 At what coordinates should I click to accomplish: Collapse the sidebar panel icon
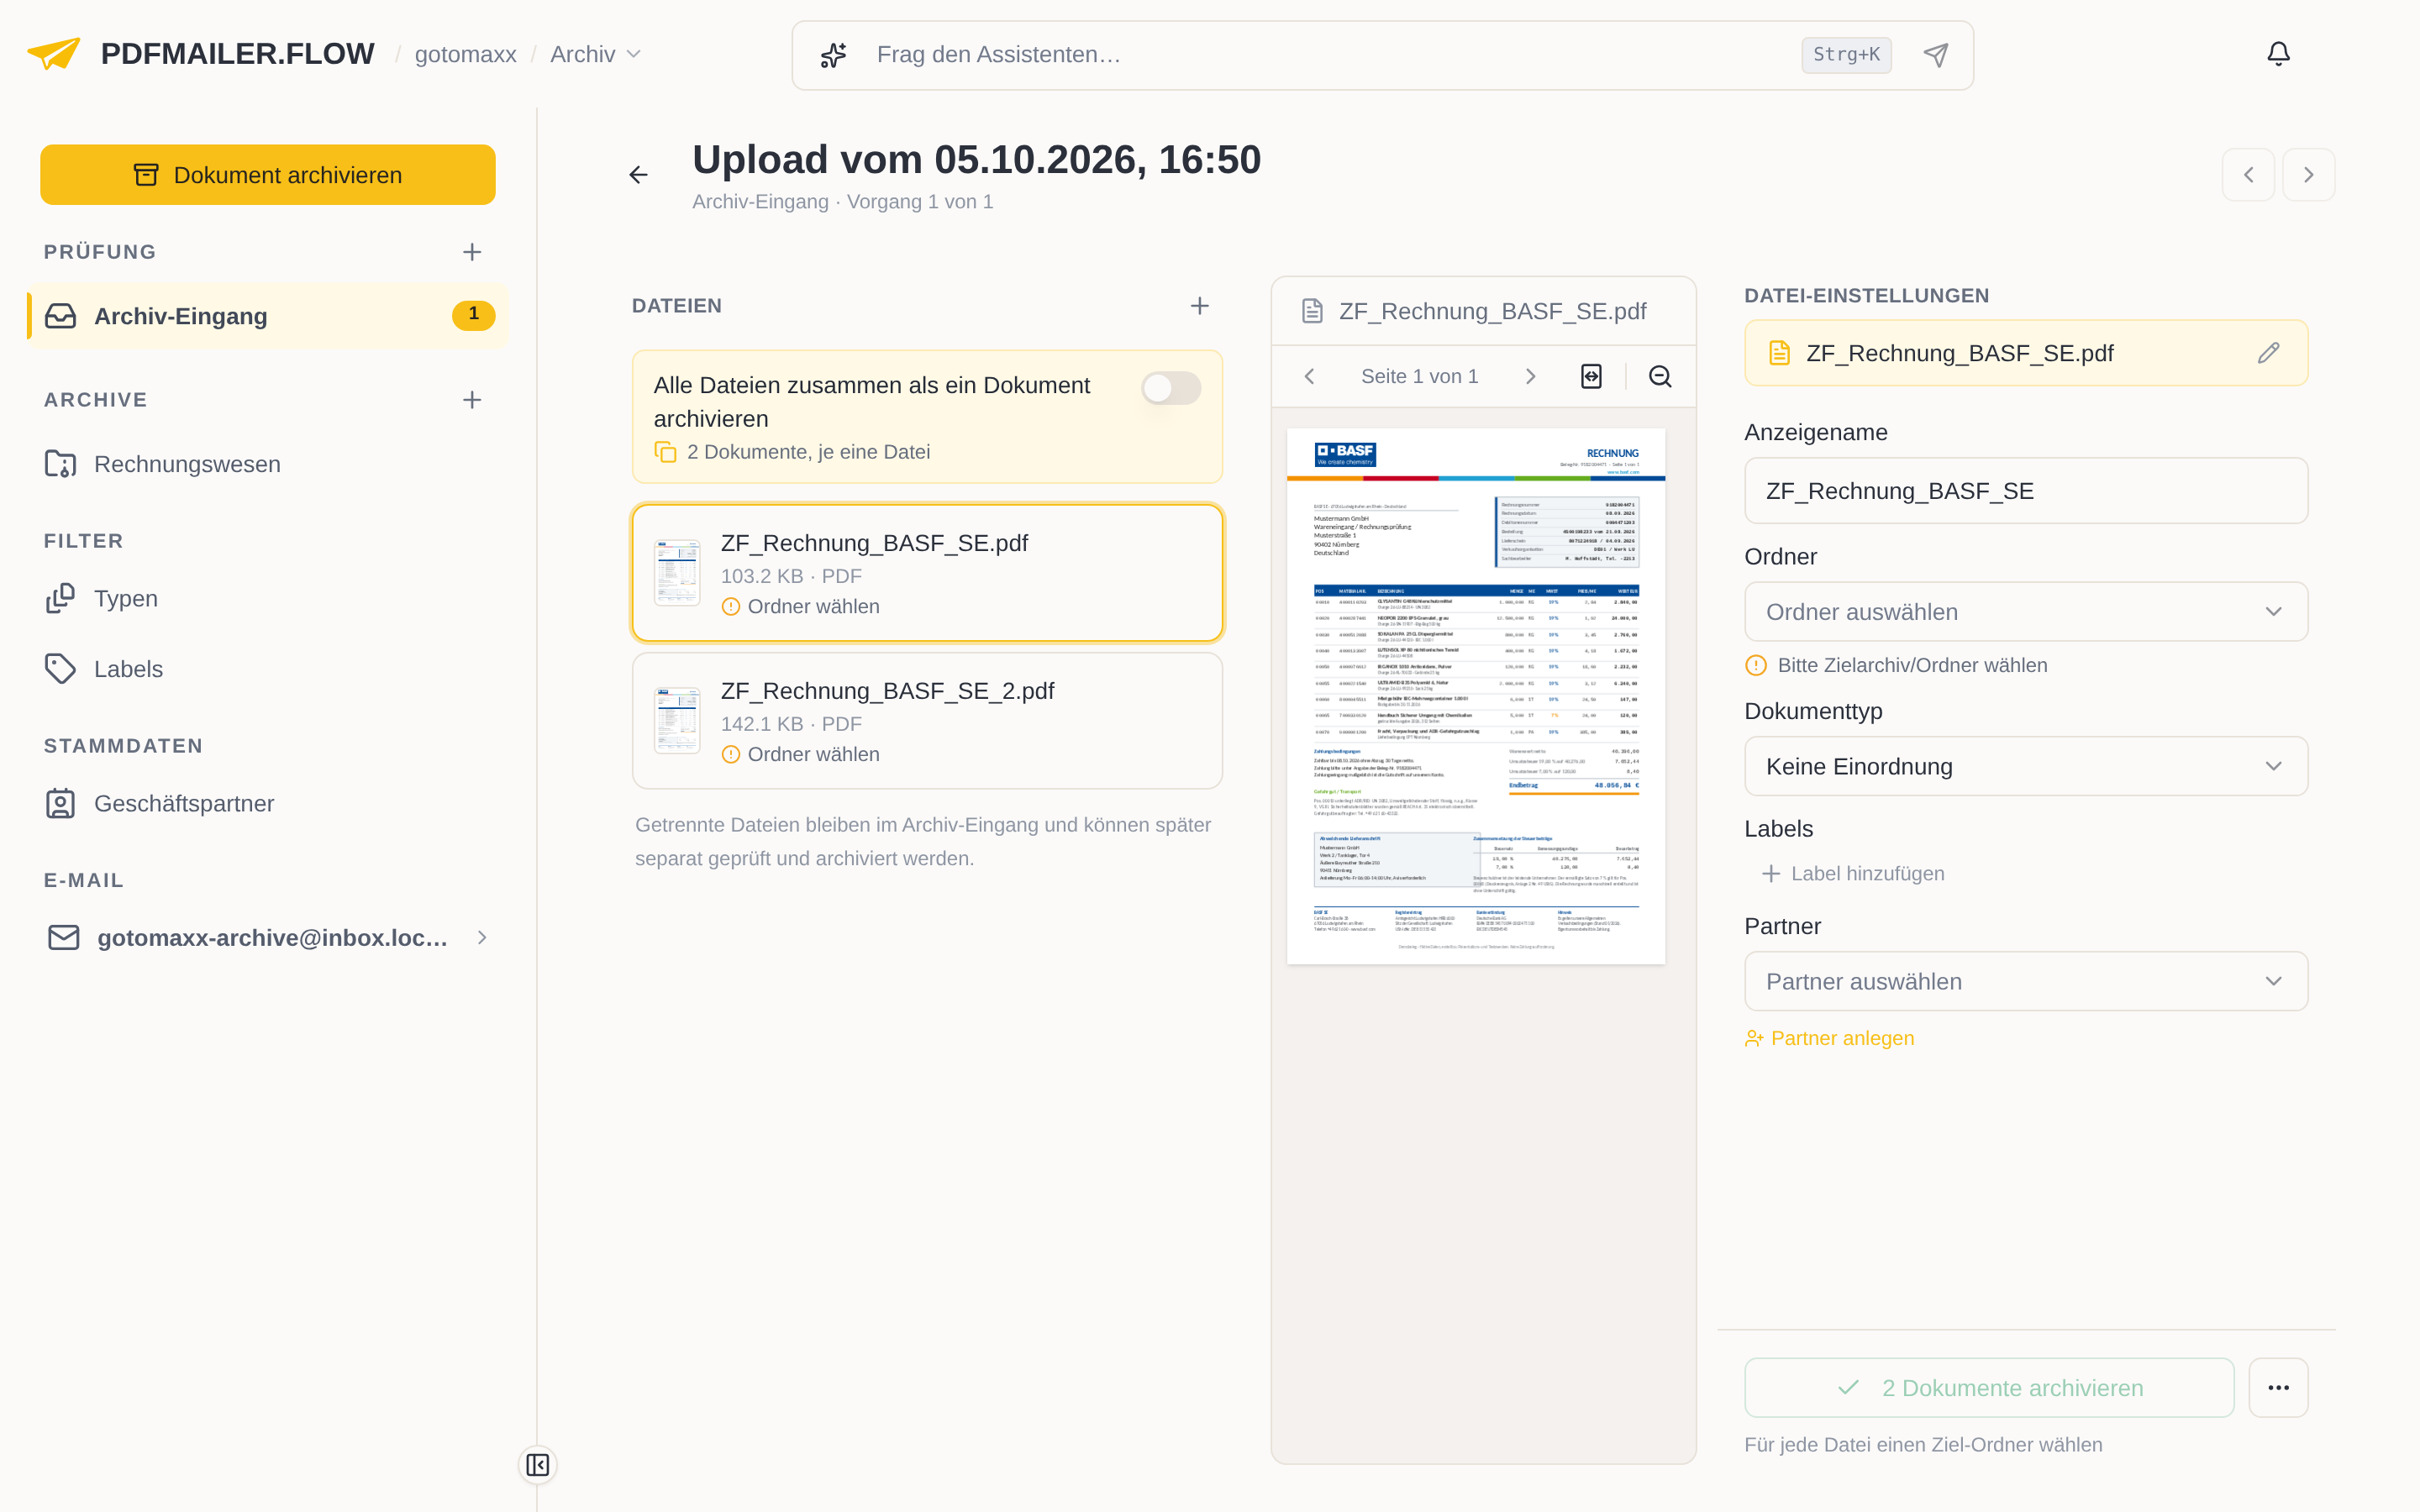pos(537,1465)
